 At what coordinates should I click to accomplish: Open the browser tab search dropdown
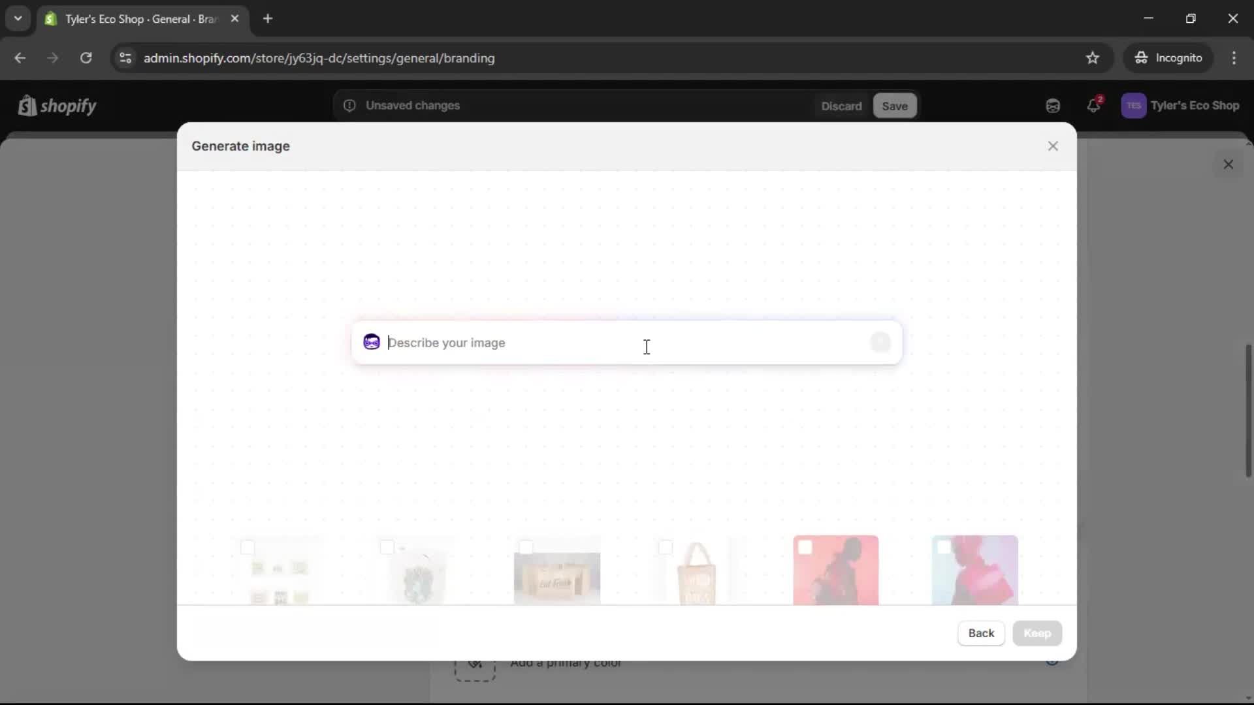[x=18, y=18]
